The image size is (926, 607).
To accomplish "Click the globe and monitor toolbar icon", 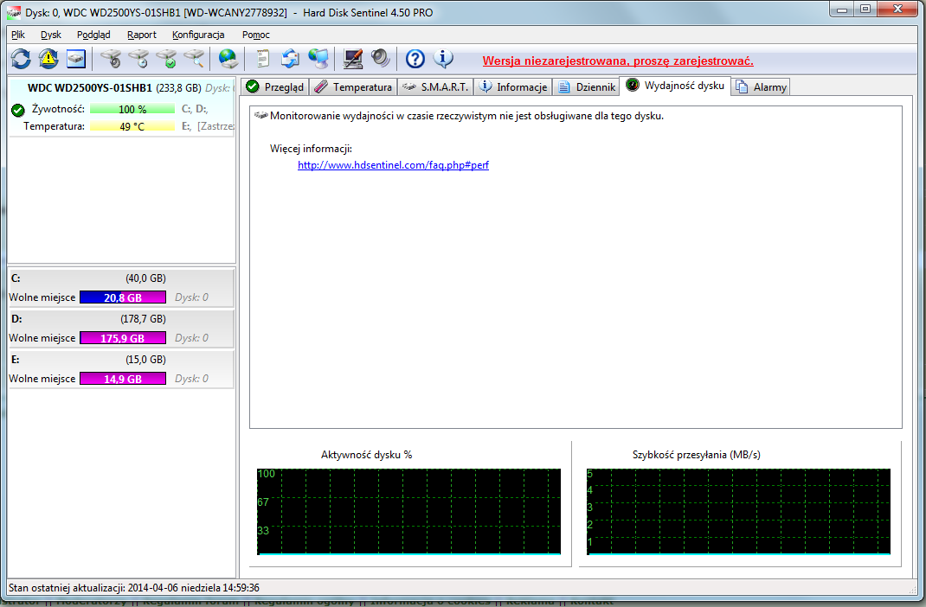I will (318, 59).
